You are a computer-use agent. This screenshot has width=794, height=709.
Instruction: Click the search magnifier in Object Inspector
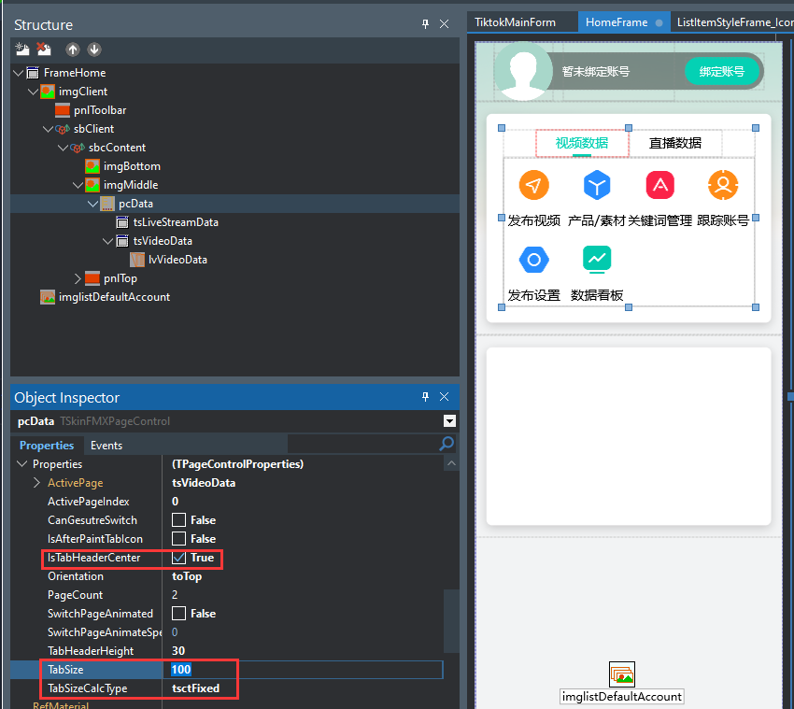(x=447, y=444)
